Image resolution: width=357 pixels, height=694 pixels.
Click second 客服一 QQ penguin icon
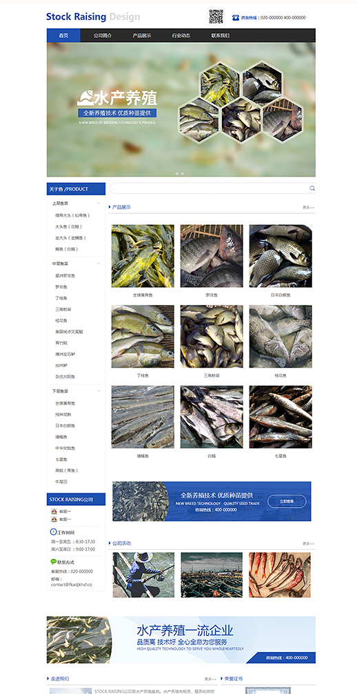(x=54, y=519)
